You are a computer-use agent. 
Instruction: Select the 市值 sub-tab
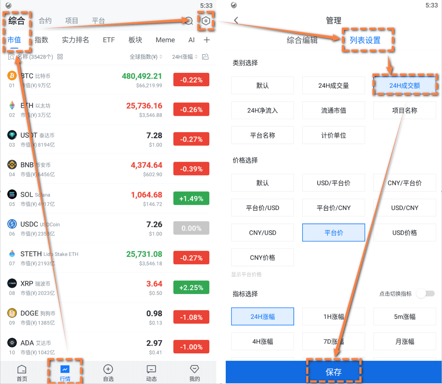point(14,40)
